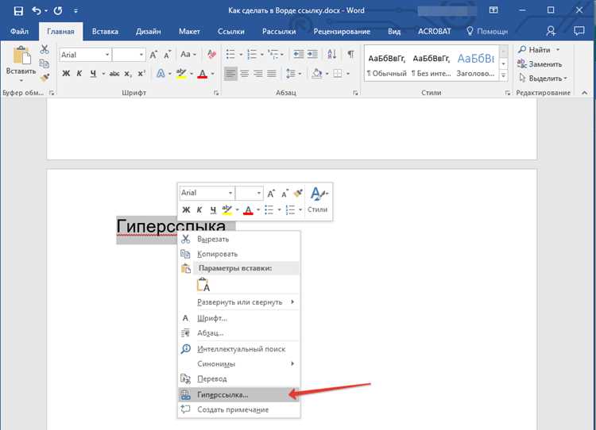Screen dimensions: 596x430
Task: Click Styles icon in the mini toolbar
Action: (317, 200)
